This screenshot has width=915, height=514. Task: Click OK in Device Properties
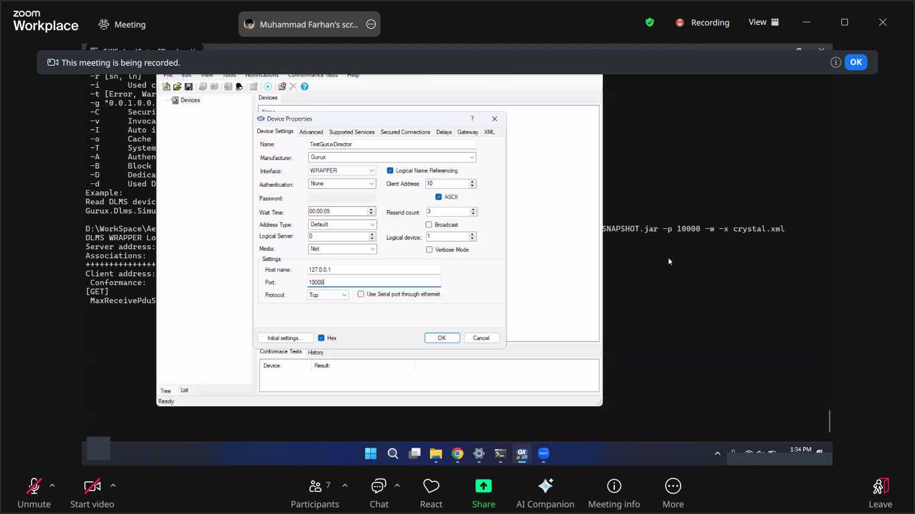point(442,338)
